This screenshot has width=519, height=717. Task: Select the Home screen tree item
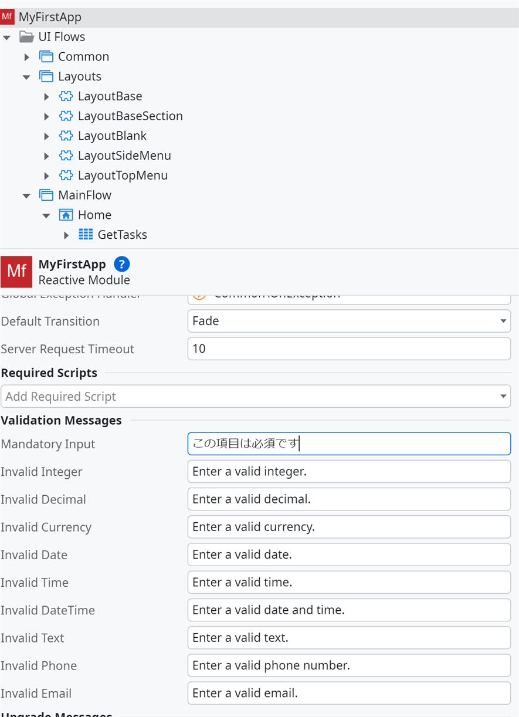point(94,215)
